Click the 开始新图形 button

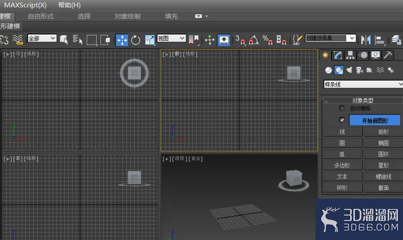point(375,120)
